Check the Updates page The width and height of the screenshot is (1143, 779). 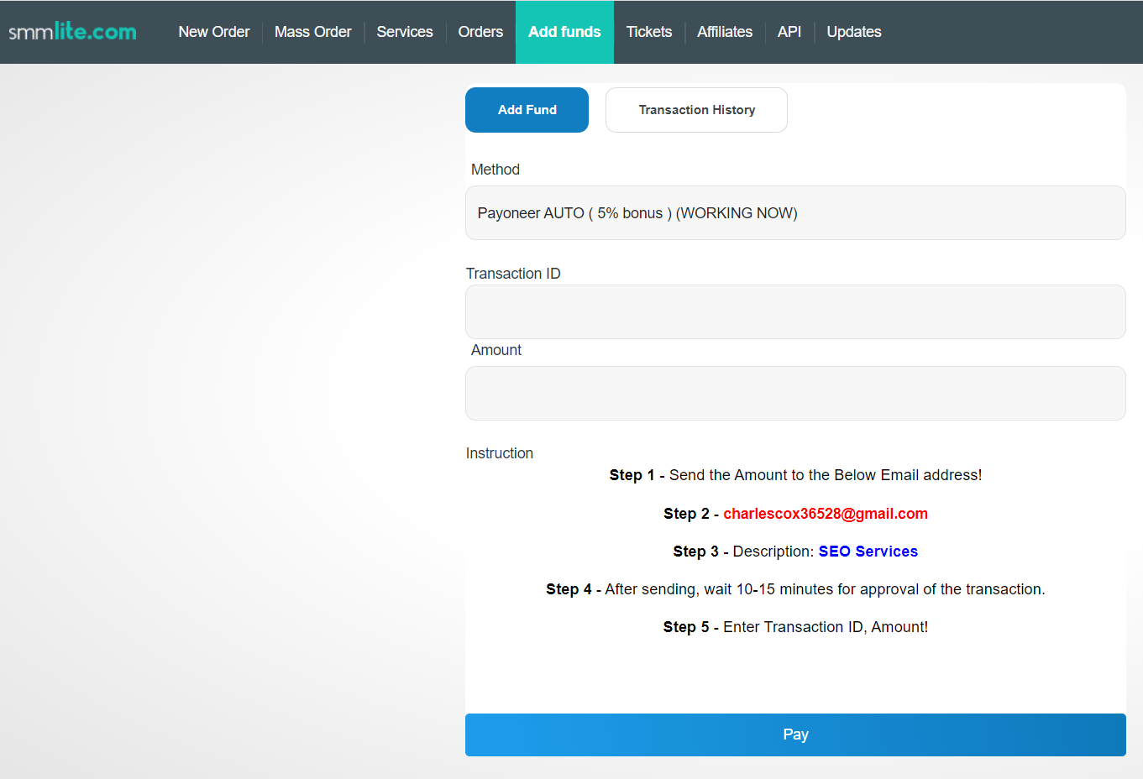coord(853,32)
